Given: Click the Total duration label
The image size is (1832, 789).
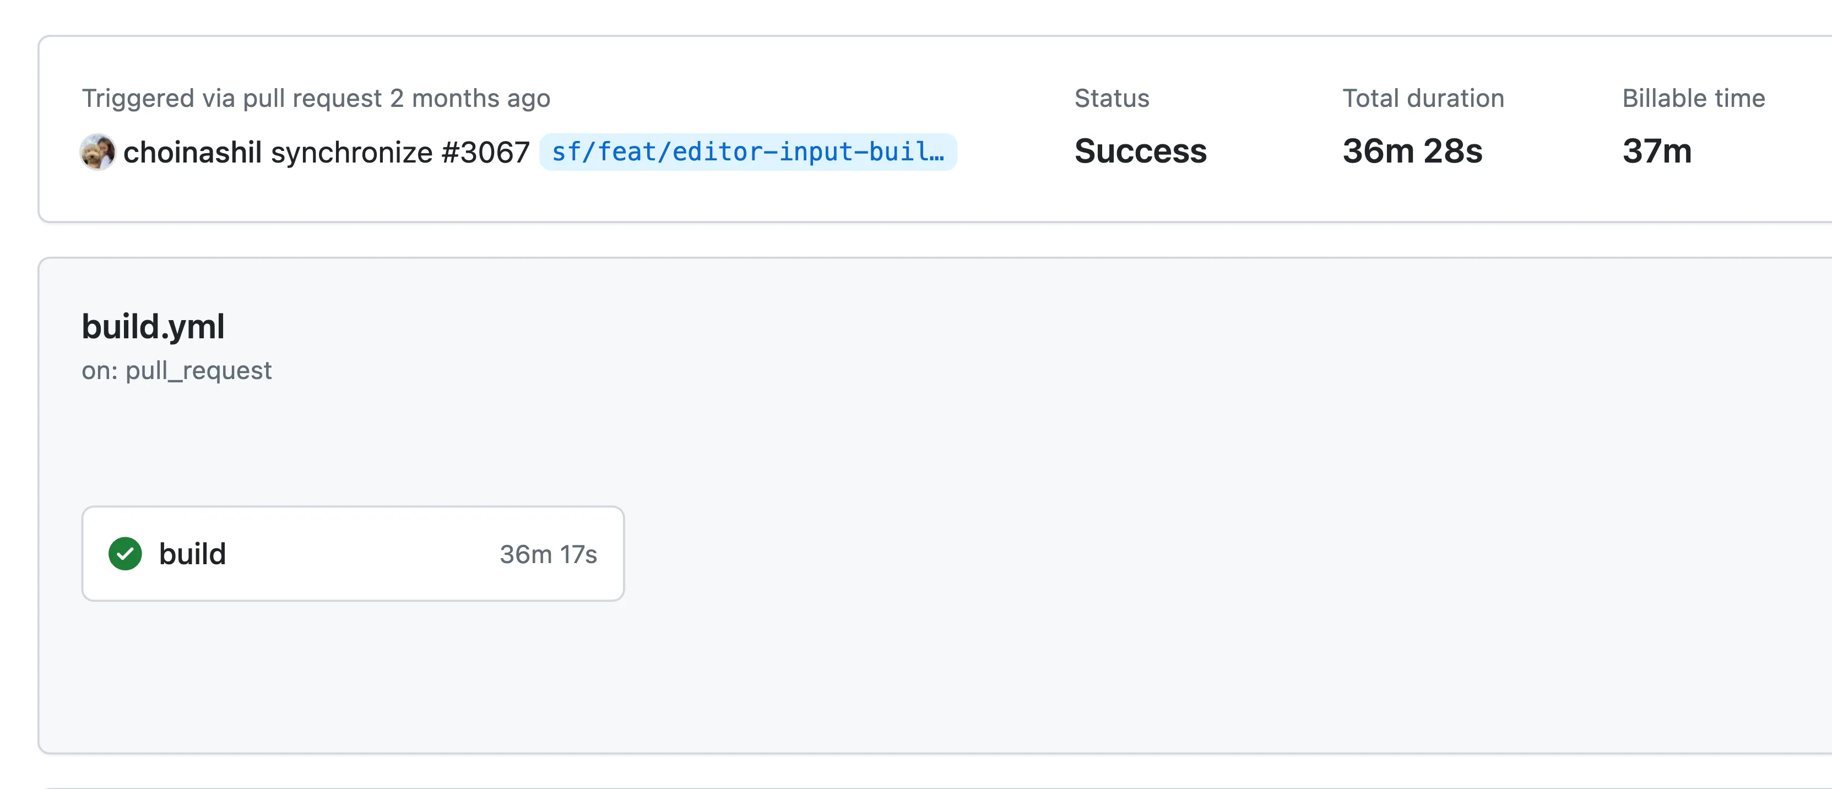Looking at the screenshot, I should (1423, 98).
